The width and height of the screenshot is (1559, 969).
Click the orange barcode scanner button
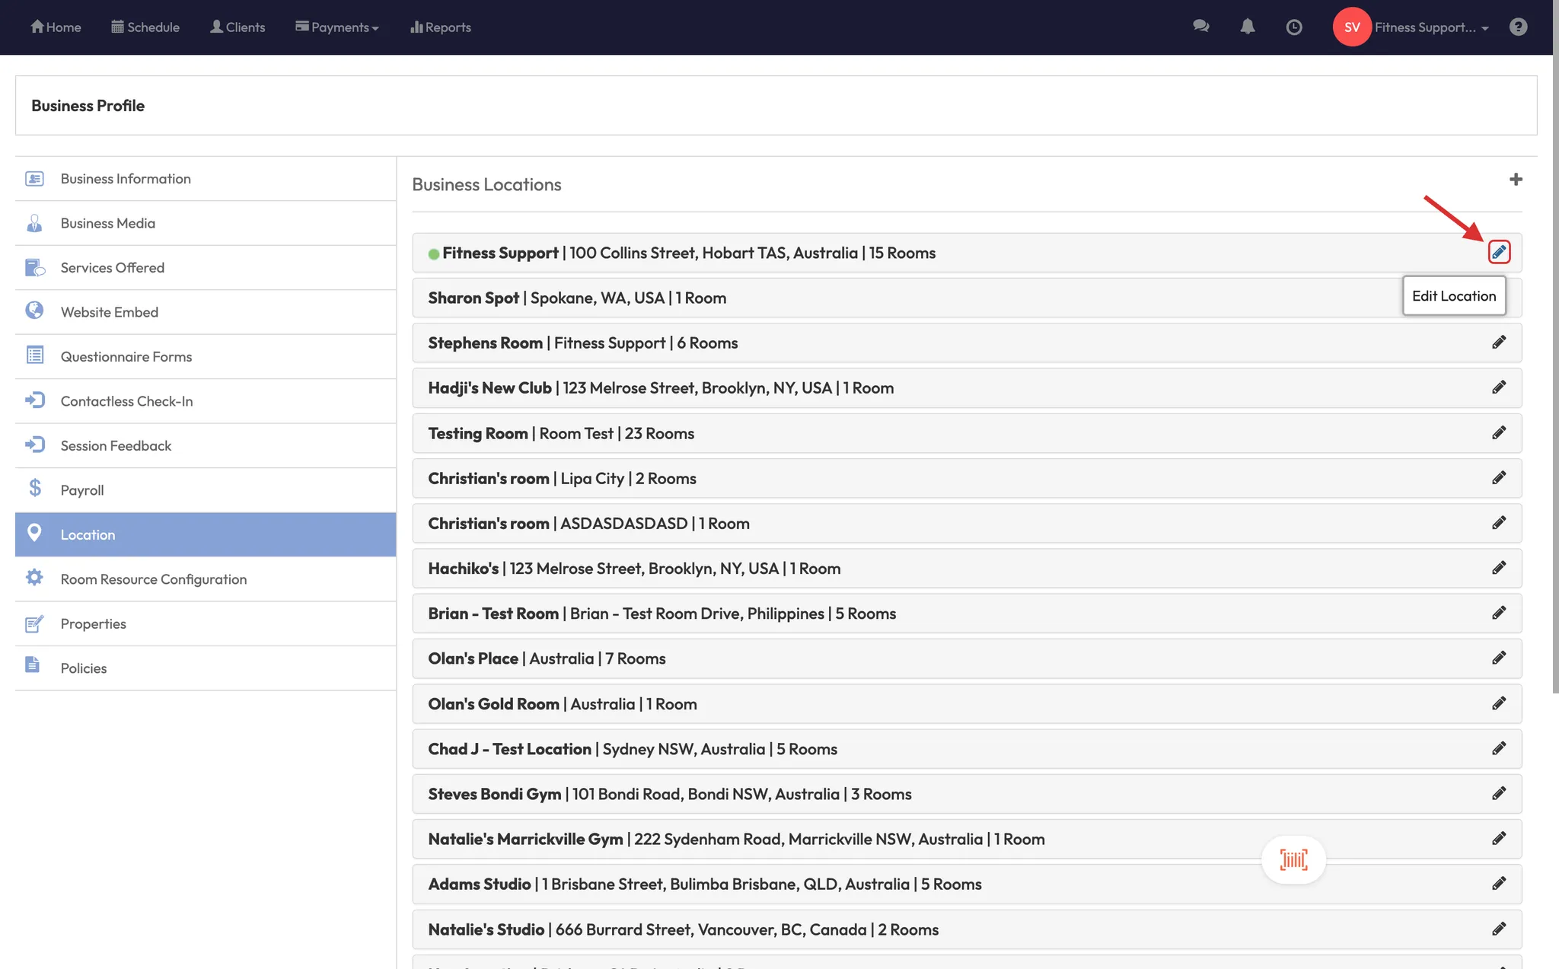(1293, 860)
